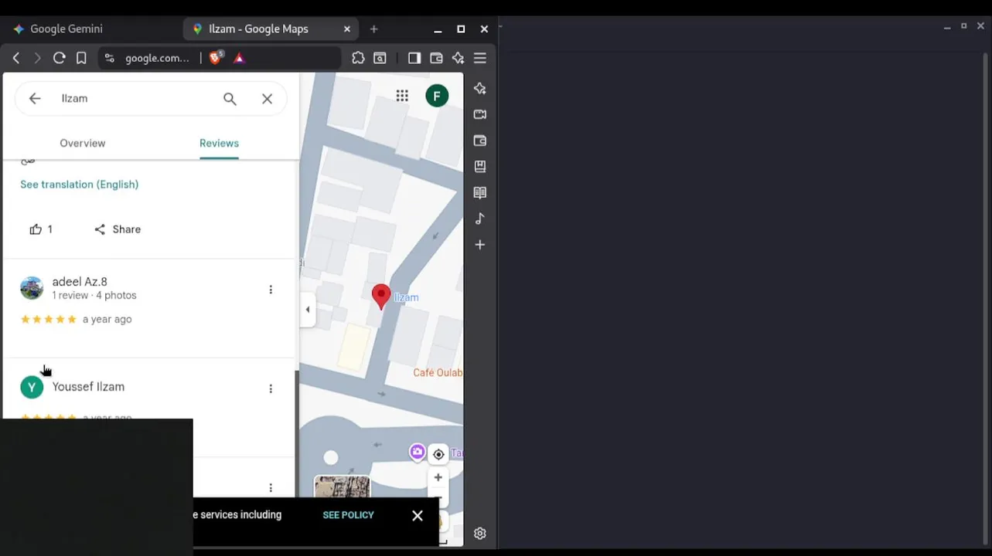Open Brave Shields lion icon
The image size is (992, 556).
(x=216, y=57)
